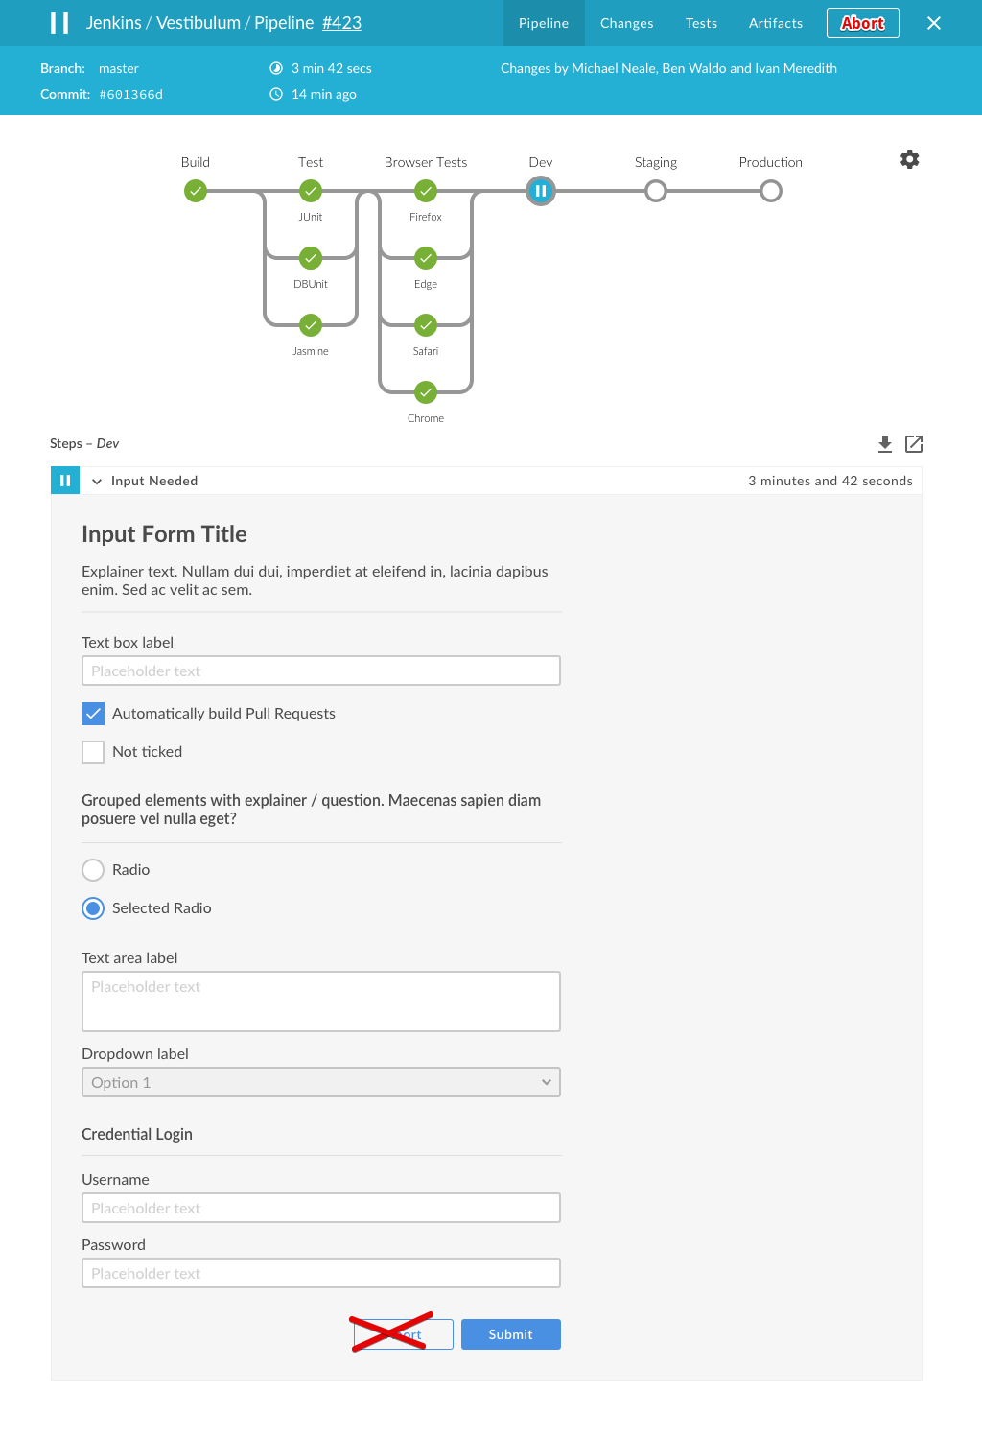Image resolution: width=982 pixels, height=1437 pixels.
Task: Switch to the Changes tab
Action: [x=626, y=23]
